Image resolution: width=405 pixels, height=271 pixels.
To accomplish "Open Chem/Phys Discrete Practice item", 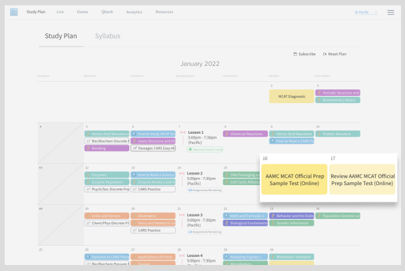I will pos(107,223).
